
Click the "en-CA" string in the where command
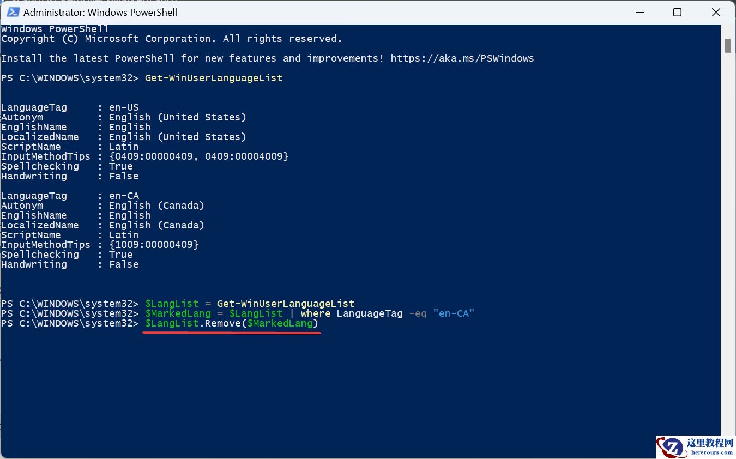tap(454, 313)
